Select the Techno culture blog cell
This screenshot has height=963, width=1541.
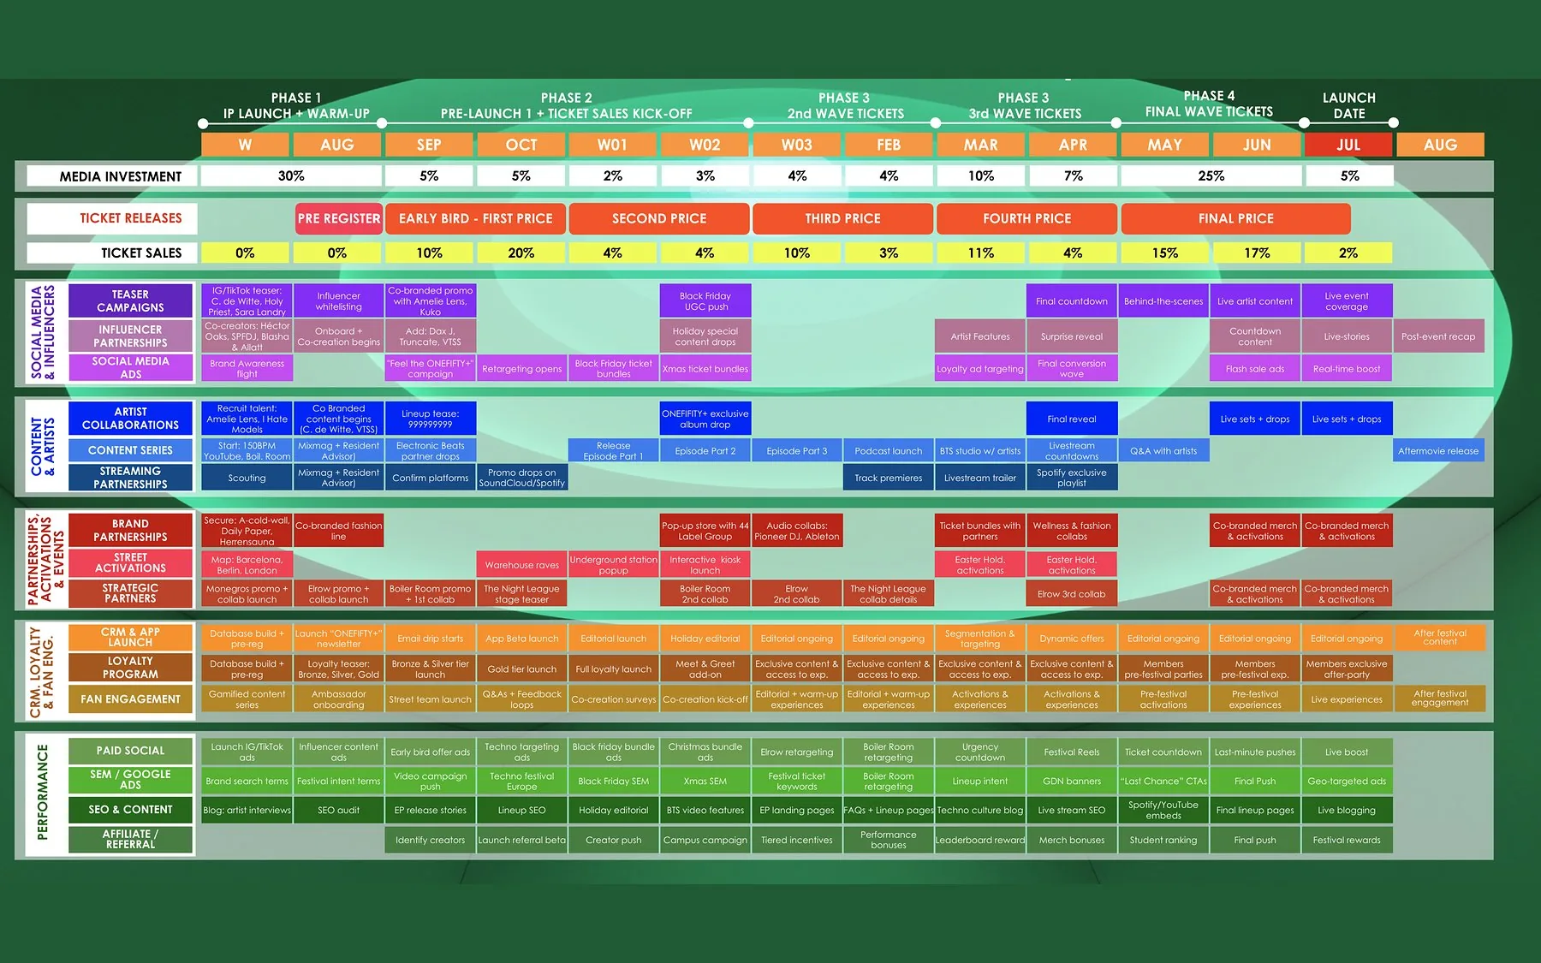[980, 810]
